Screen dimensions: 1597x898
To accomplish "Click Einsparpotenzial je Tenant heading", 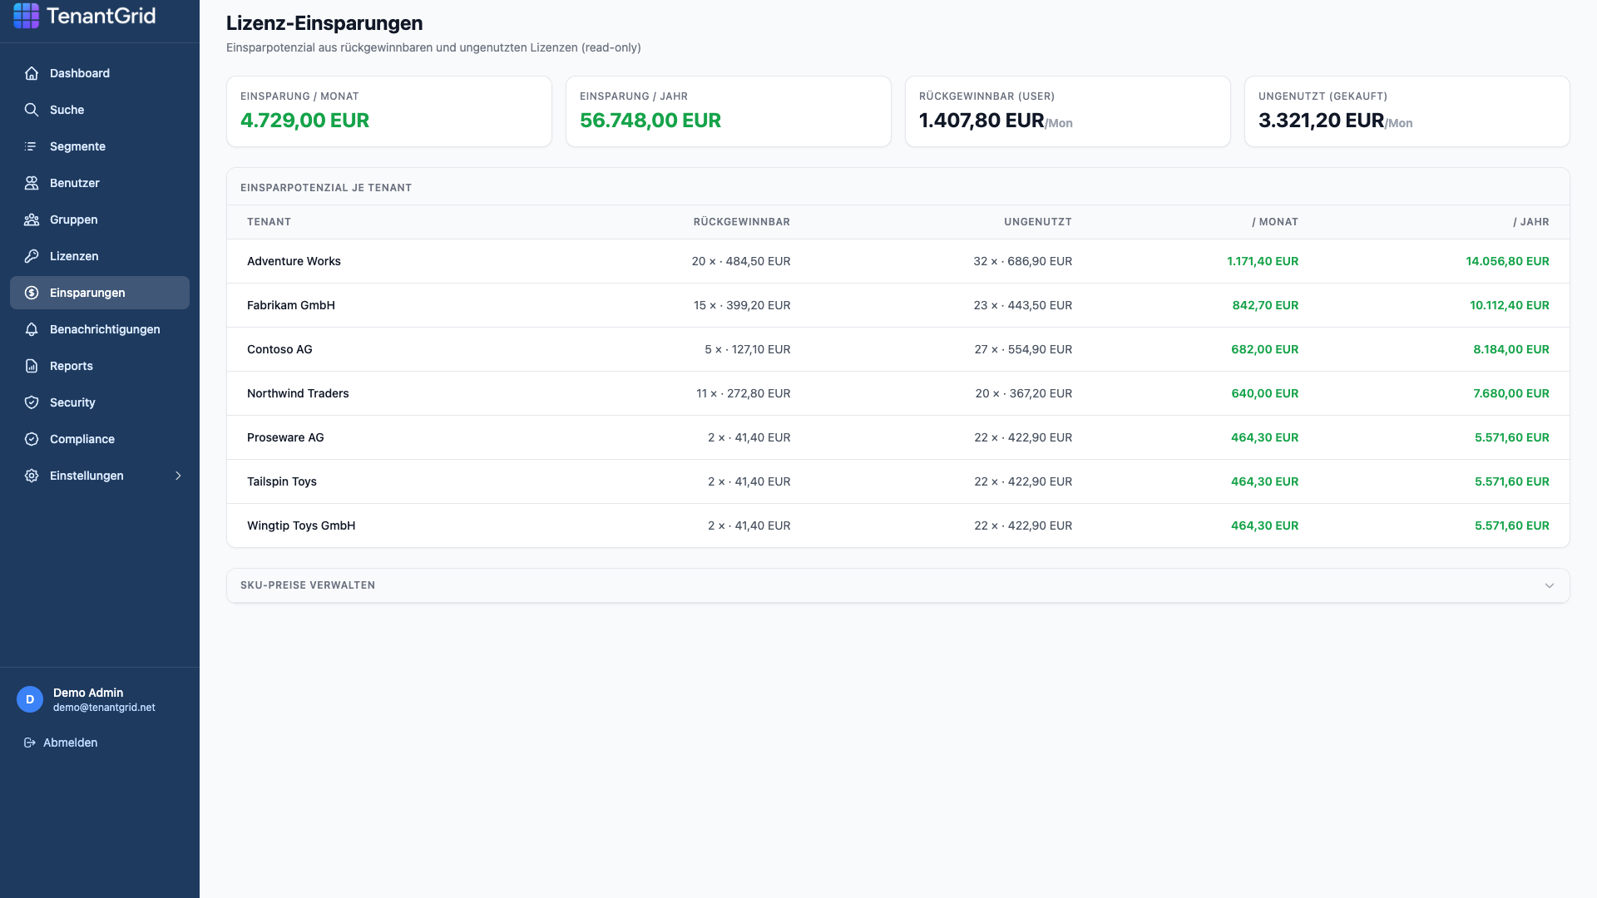I will click(x=326, y=188).
